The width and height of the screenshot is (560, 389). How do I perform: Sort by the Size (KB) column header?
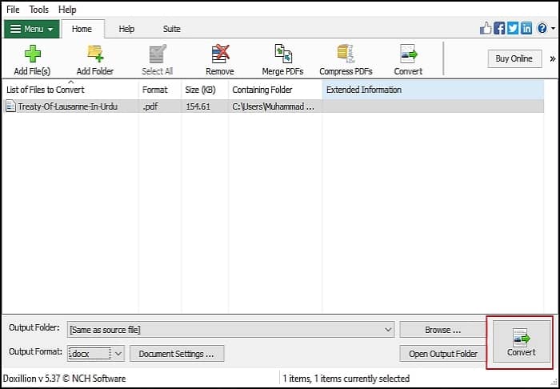pos(205,90)
